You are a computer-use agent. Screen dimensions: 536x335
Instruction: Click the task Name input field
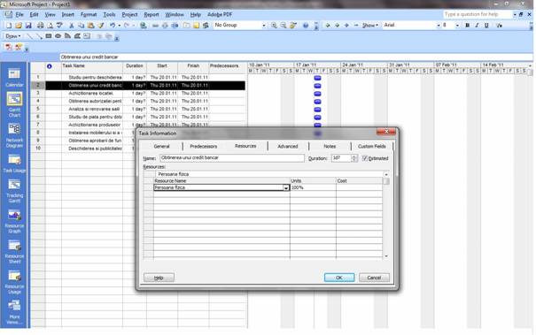click(232, 158)
